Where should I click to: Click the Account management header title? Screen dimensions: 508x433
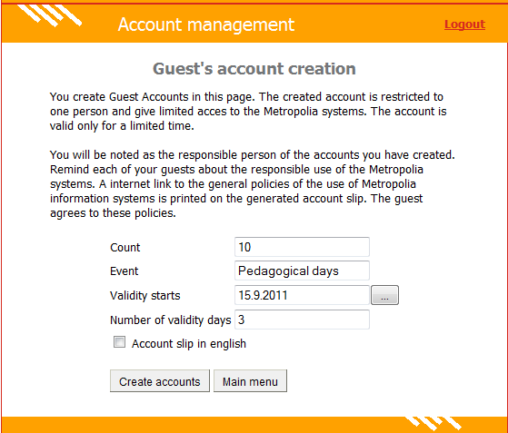click(206, 25)
